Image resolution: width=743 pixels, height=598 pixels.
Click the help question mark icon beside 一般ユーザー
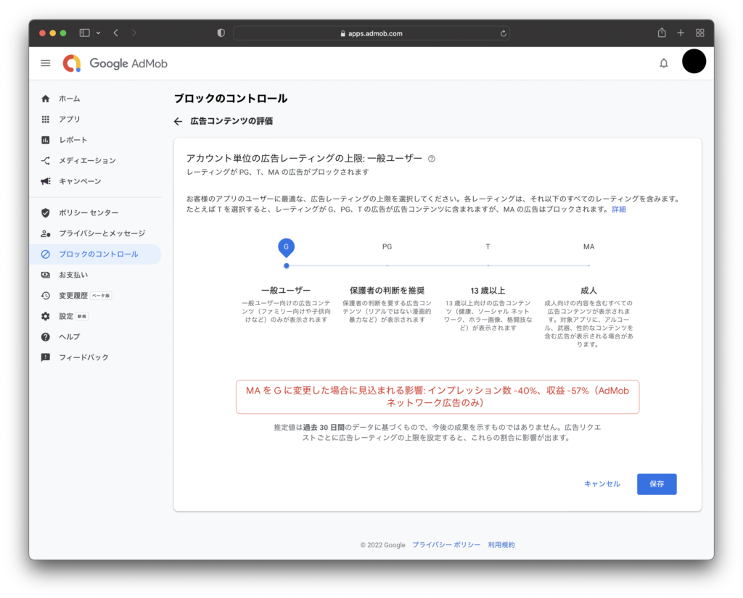pyautogui.click(x=432, y=159)
